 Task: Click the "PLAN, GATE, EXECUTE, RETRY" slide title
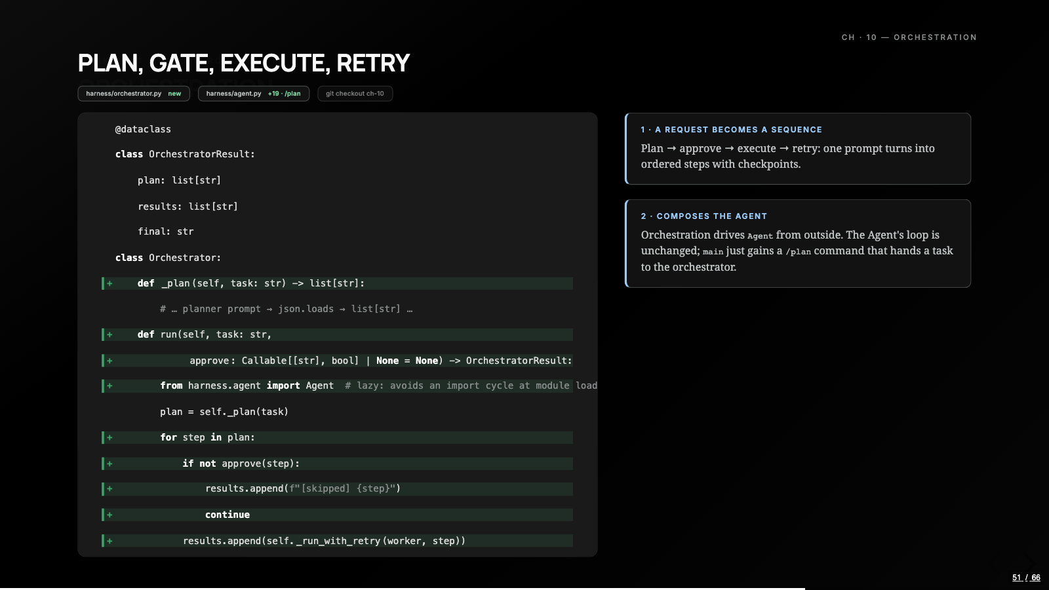[x=244, y=63]
